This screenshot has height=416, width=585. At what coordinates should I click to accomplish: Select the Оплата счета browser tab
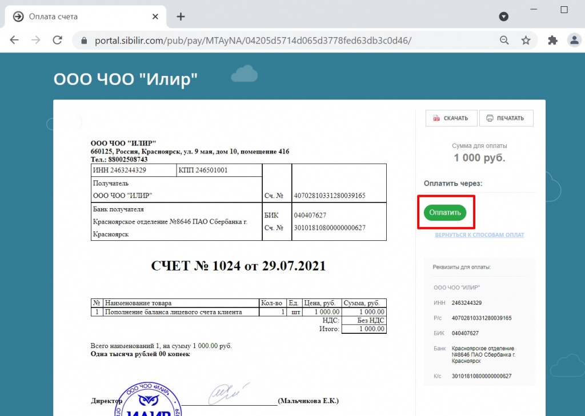[86, 17]
